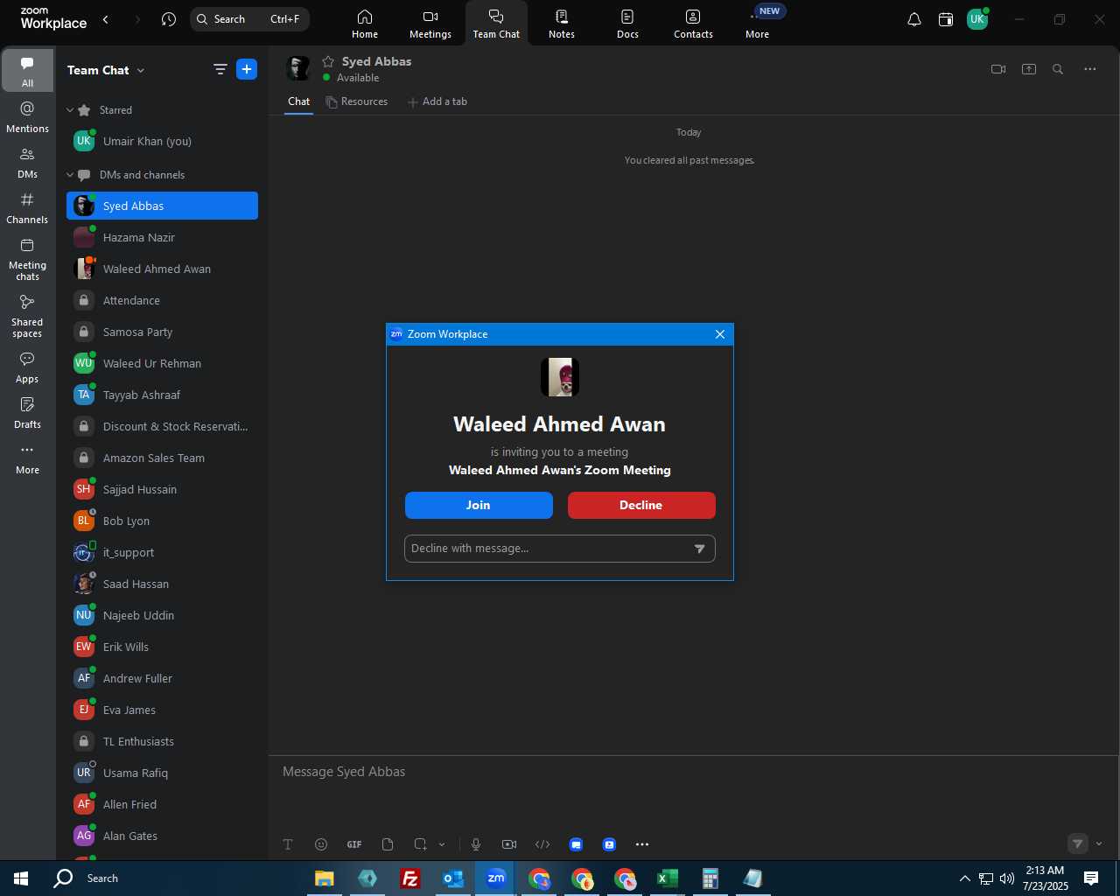
Task: Search within the Syed Abbas chat
Action: click(1058, 69)
